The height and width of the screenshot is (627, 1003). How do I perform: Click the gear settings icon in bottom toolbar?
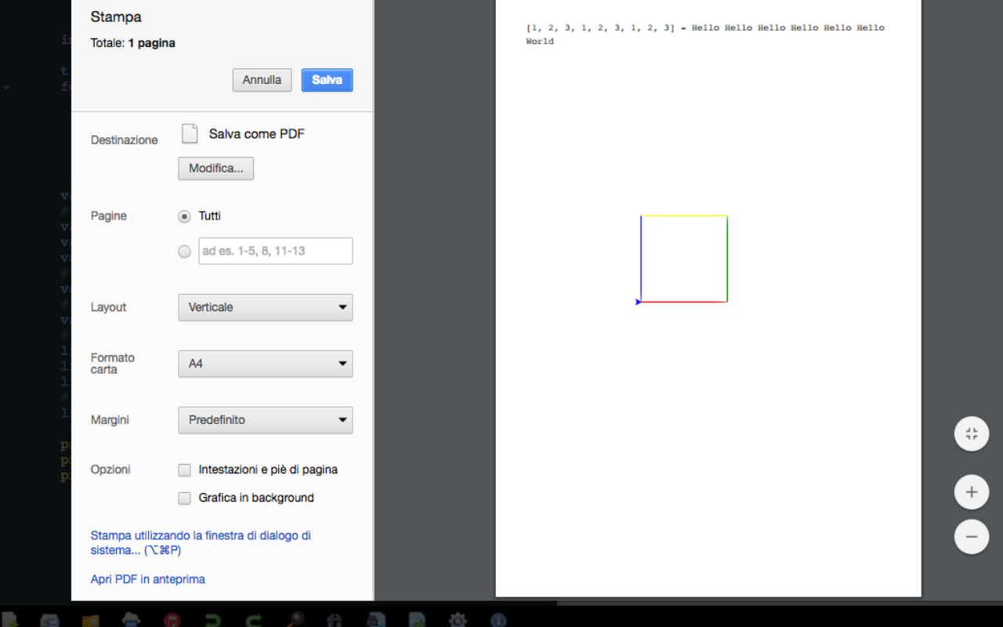point(458,620)
